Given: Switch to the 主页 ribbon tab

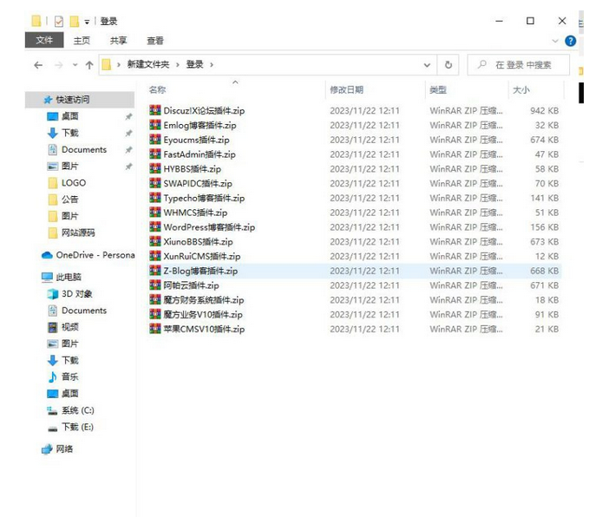Looking at the screenshot, I should pyautogui.click(x=82, y=40).
